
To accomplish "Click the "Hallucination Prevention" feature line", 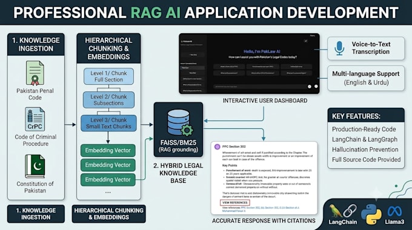I will [365, 149].
